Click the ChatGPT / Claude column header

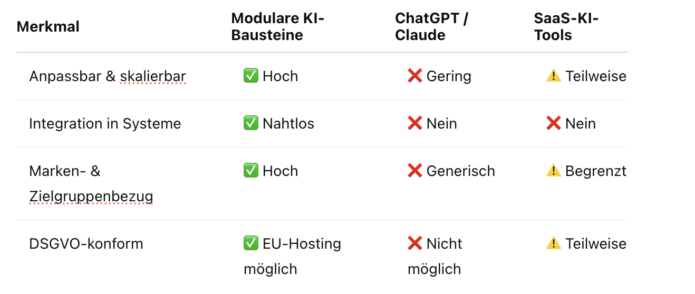432,27
